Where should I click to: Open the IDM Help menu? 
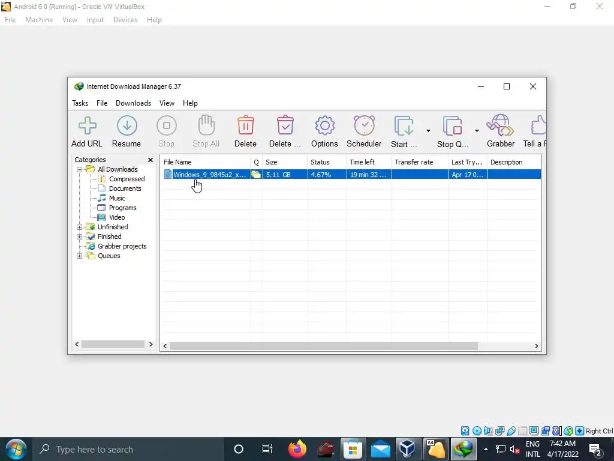coord(190,103)
